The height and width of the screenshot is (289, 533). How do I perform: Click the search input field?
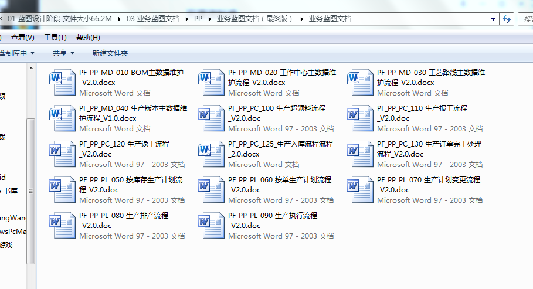(526, 19)
